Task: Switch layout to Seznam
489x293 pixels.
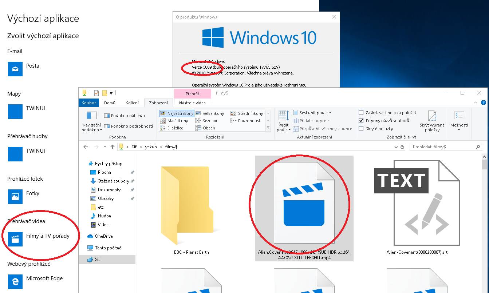Action: [x=206, y=121]
